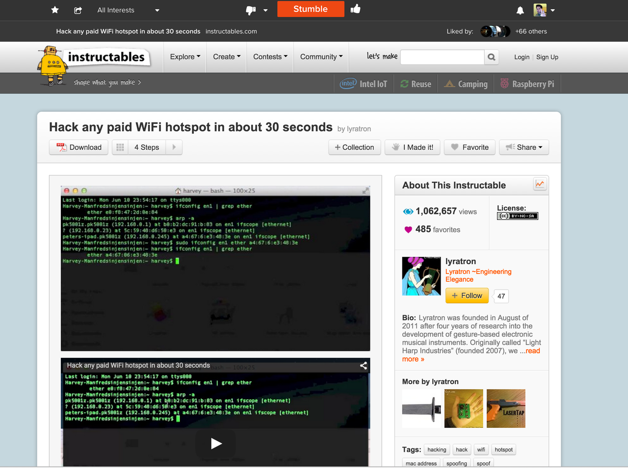Viewport: 628px width, 468px height.
Task: Click the Favorite heart button
Action: point(470,148)
